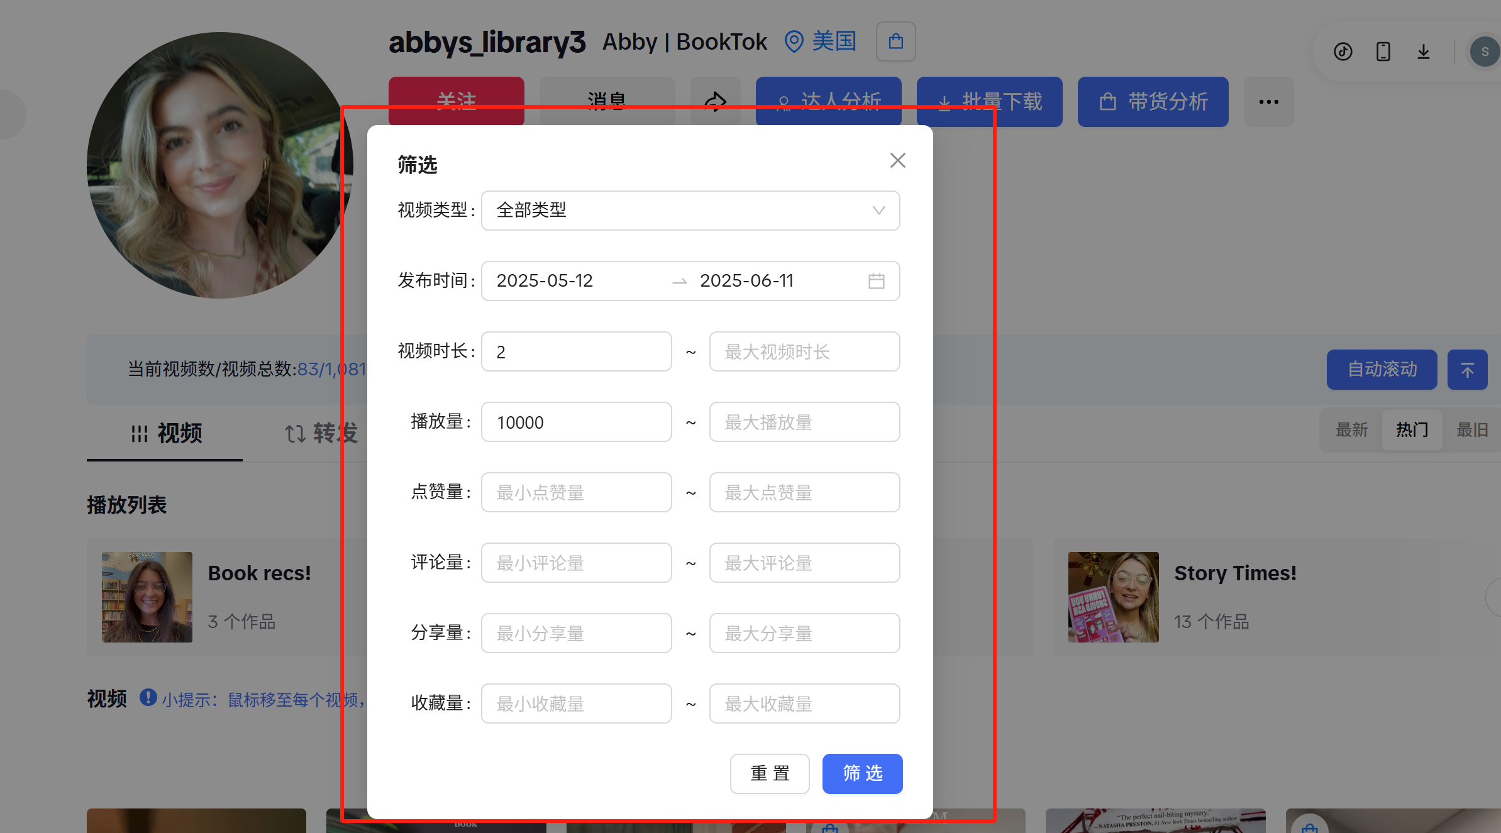Open the calendar icon in the 发布时间 row
1501x833 pixels.
click(877, 281)
